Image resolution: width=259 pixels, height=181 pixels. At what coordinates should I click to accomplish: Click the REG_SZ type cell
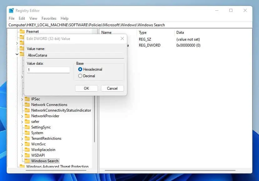(x=145, y=39)
